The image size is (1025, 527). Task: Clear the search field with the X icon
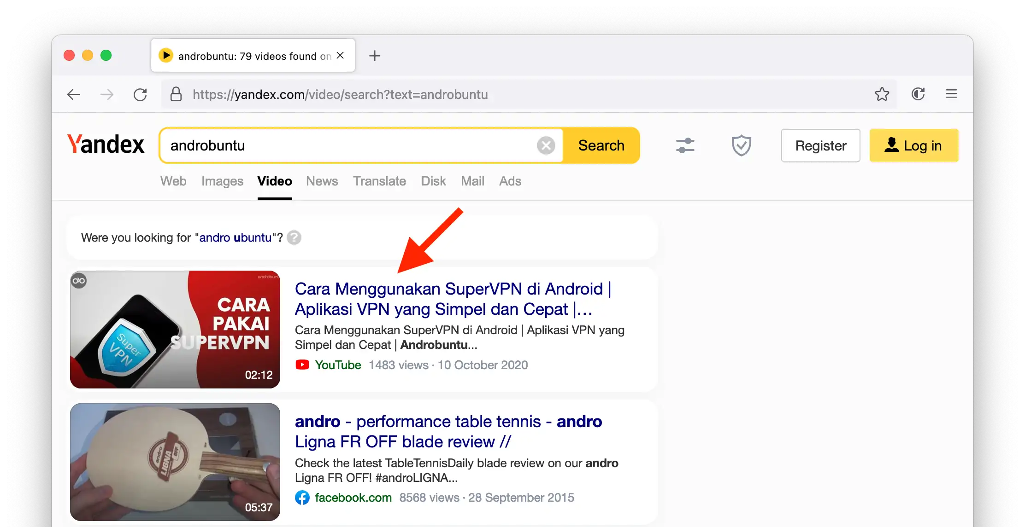(x=546, y=145)
